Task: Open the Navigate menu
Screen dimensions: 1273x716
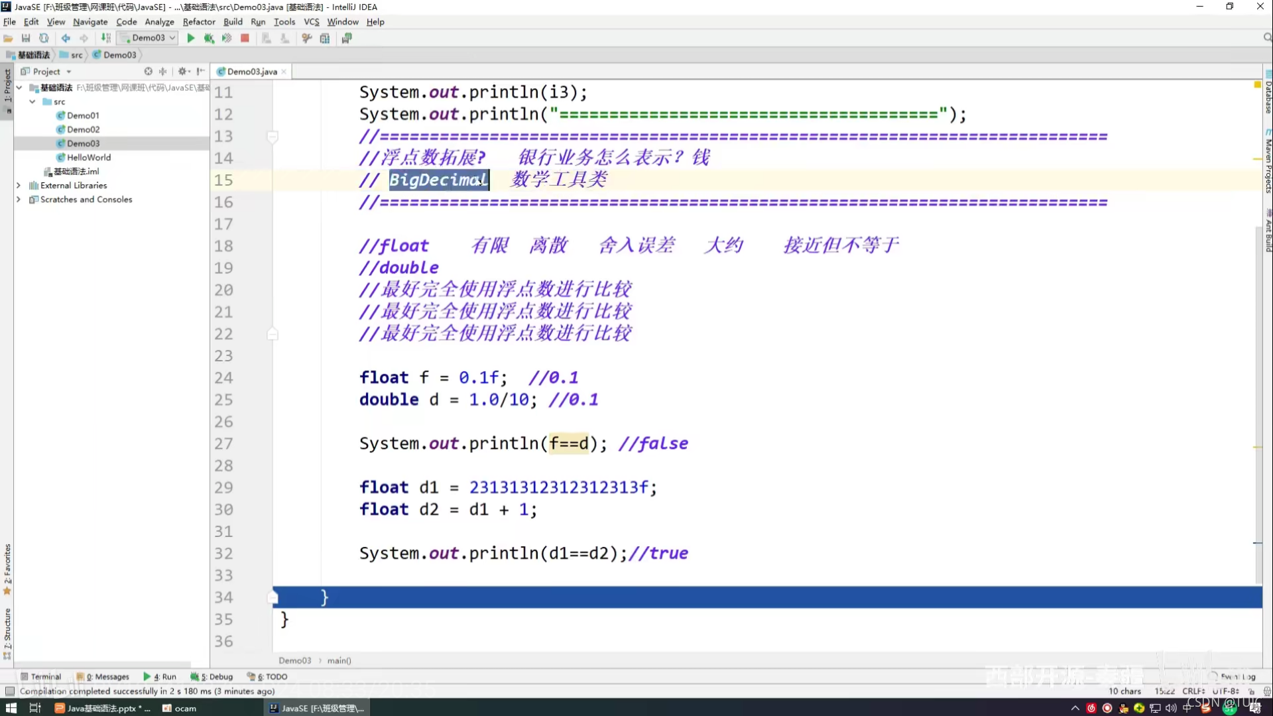Action: [90, 22]
